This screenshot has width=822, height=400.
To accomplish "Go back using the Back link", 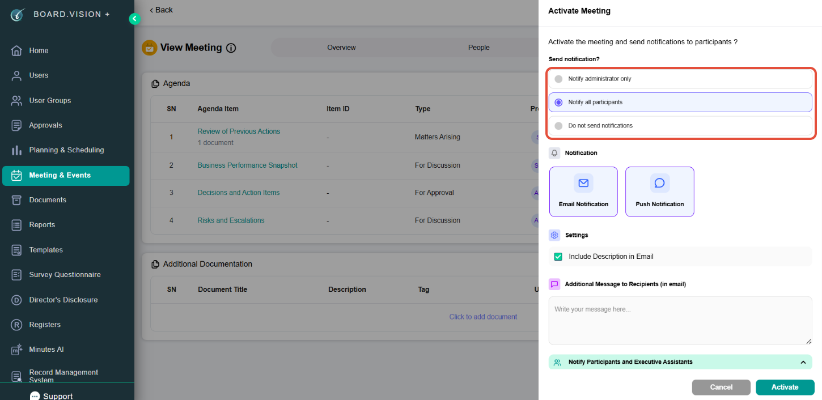I will coord(162,10).
